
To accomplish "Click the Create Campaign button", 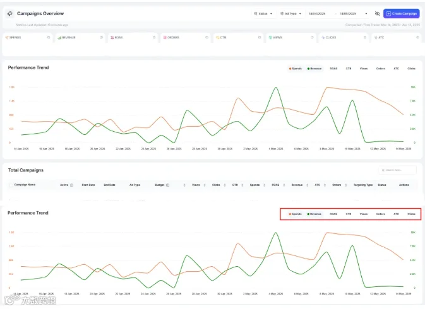I will tap(402, 13).
